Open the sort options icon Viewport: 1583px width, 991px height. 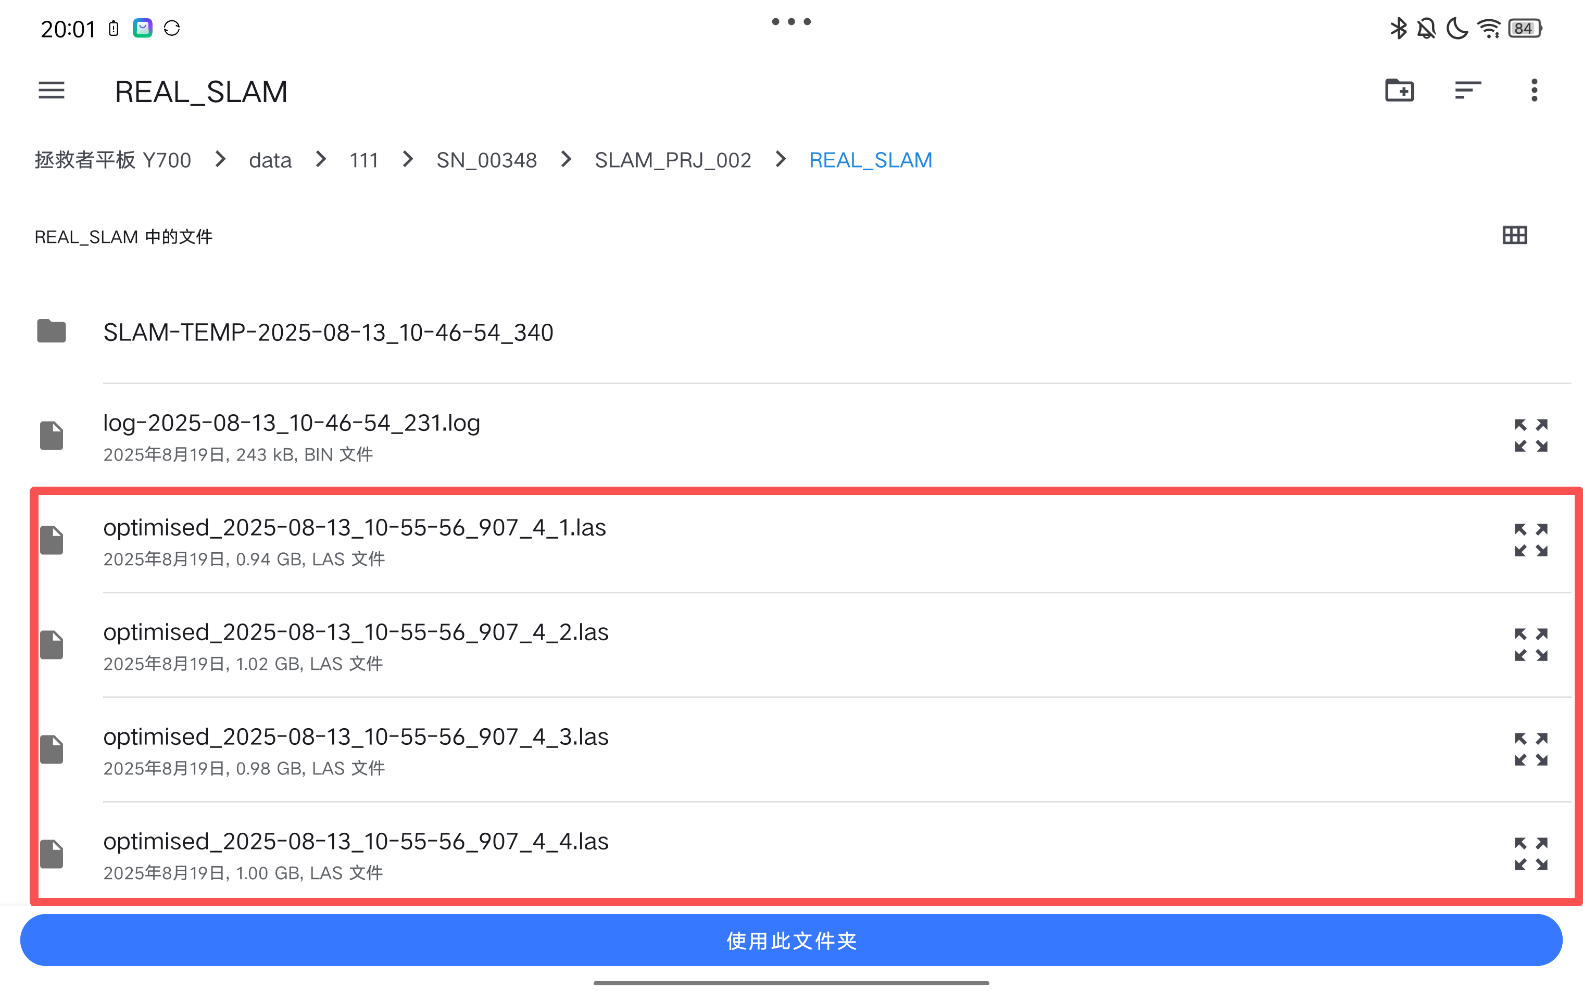coord(1467,91)
